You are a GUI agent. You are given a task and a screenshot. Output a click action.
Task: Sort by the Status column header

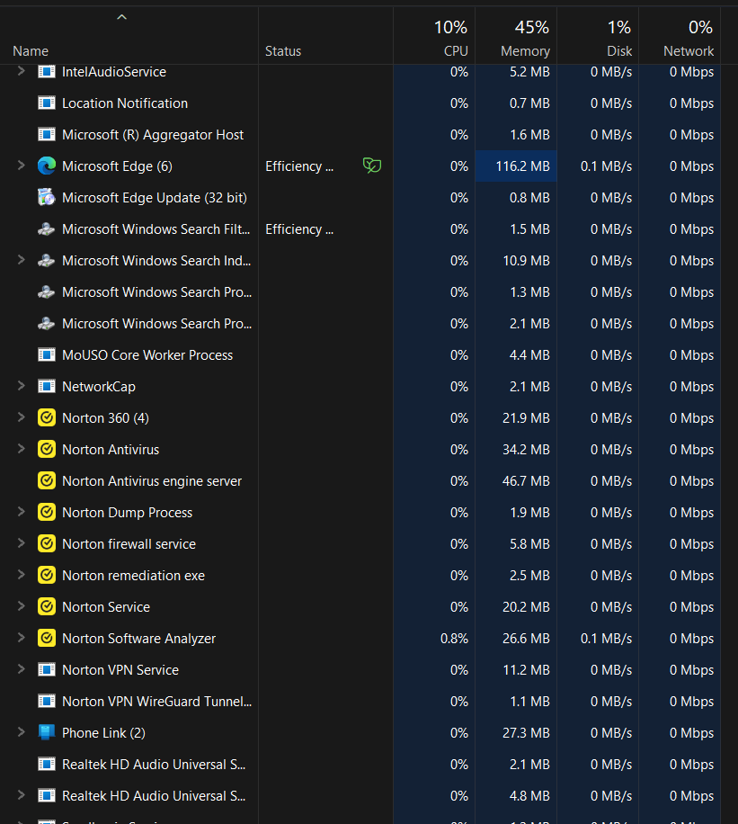point(283,51)
